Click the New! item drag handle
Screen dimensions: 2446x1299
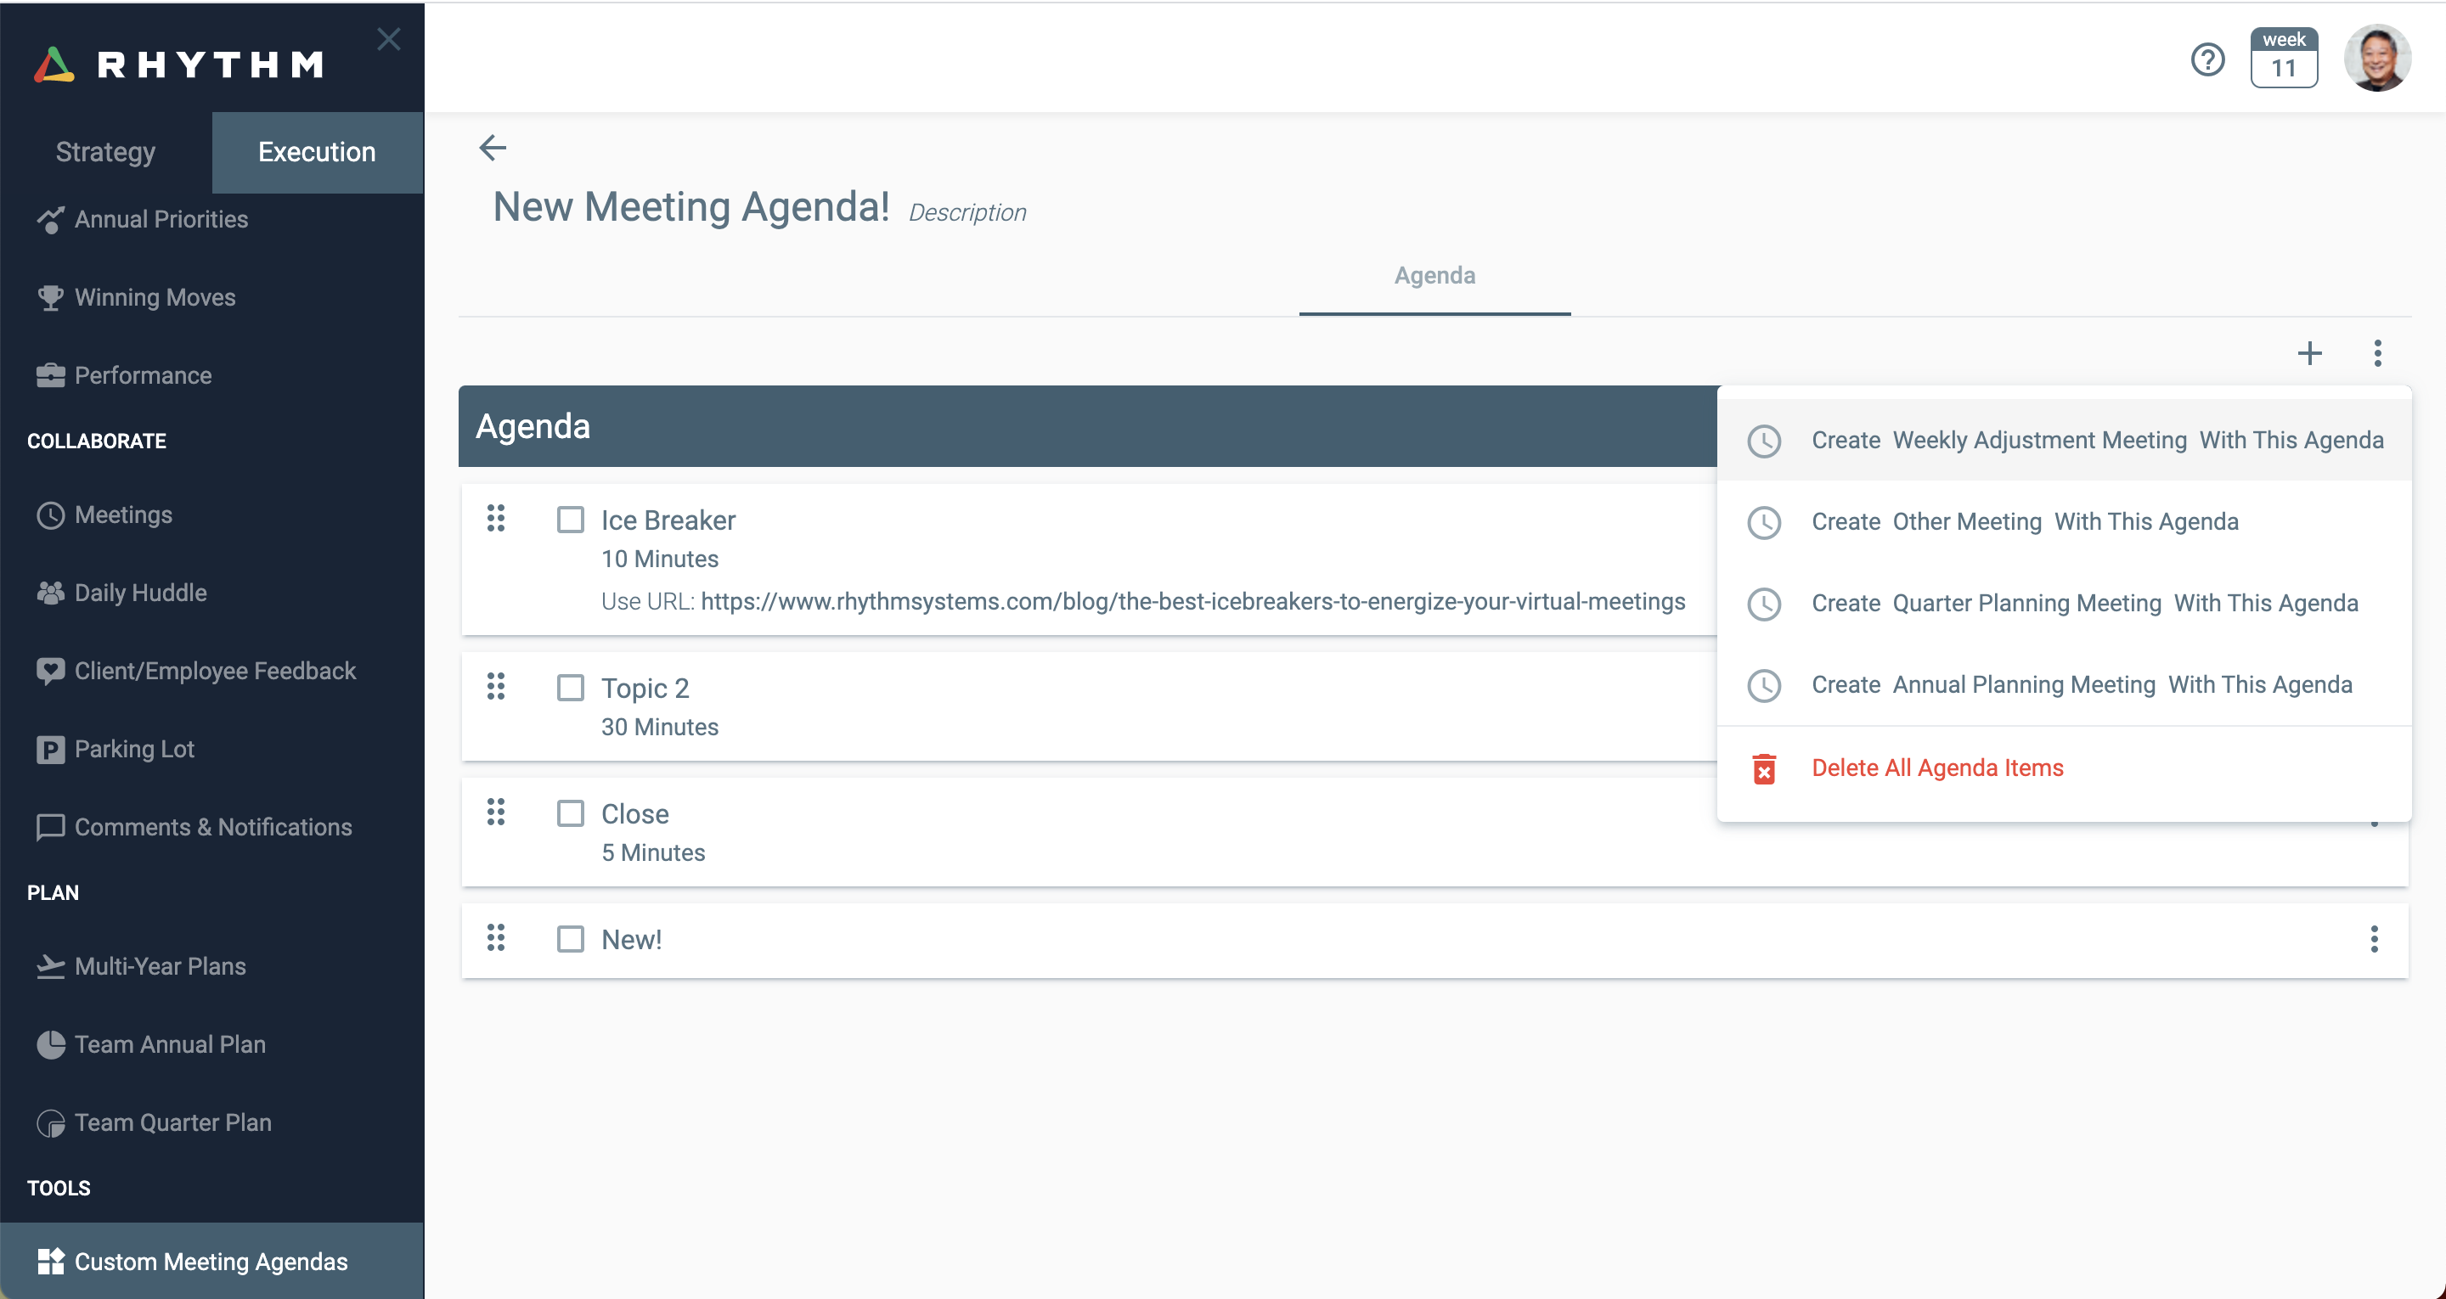click(496, 937)
